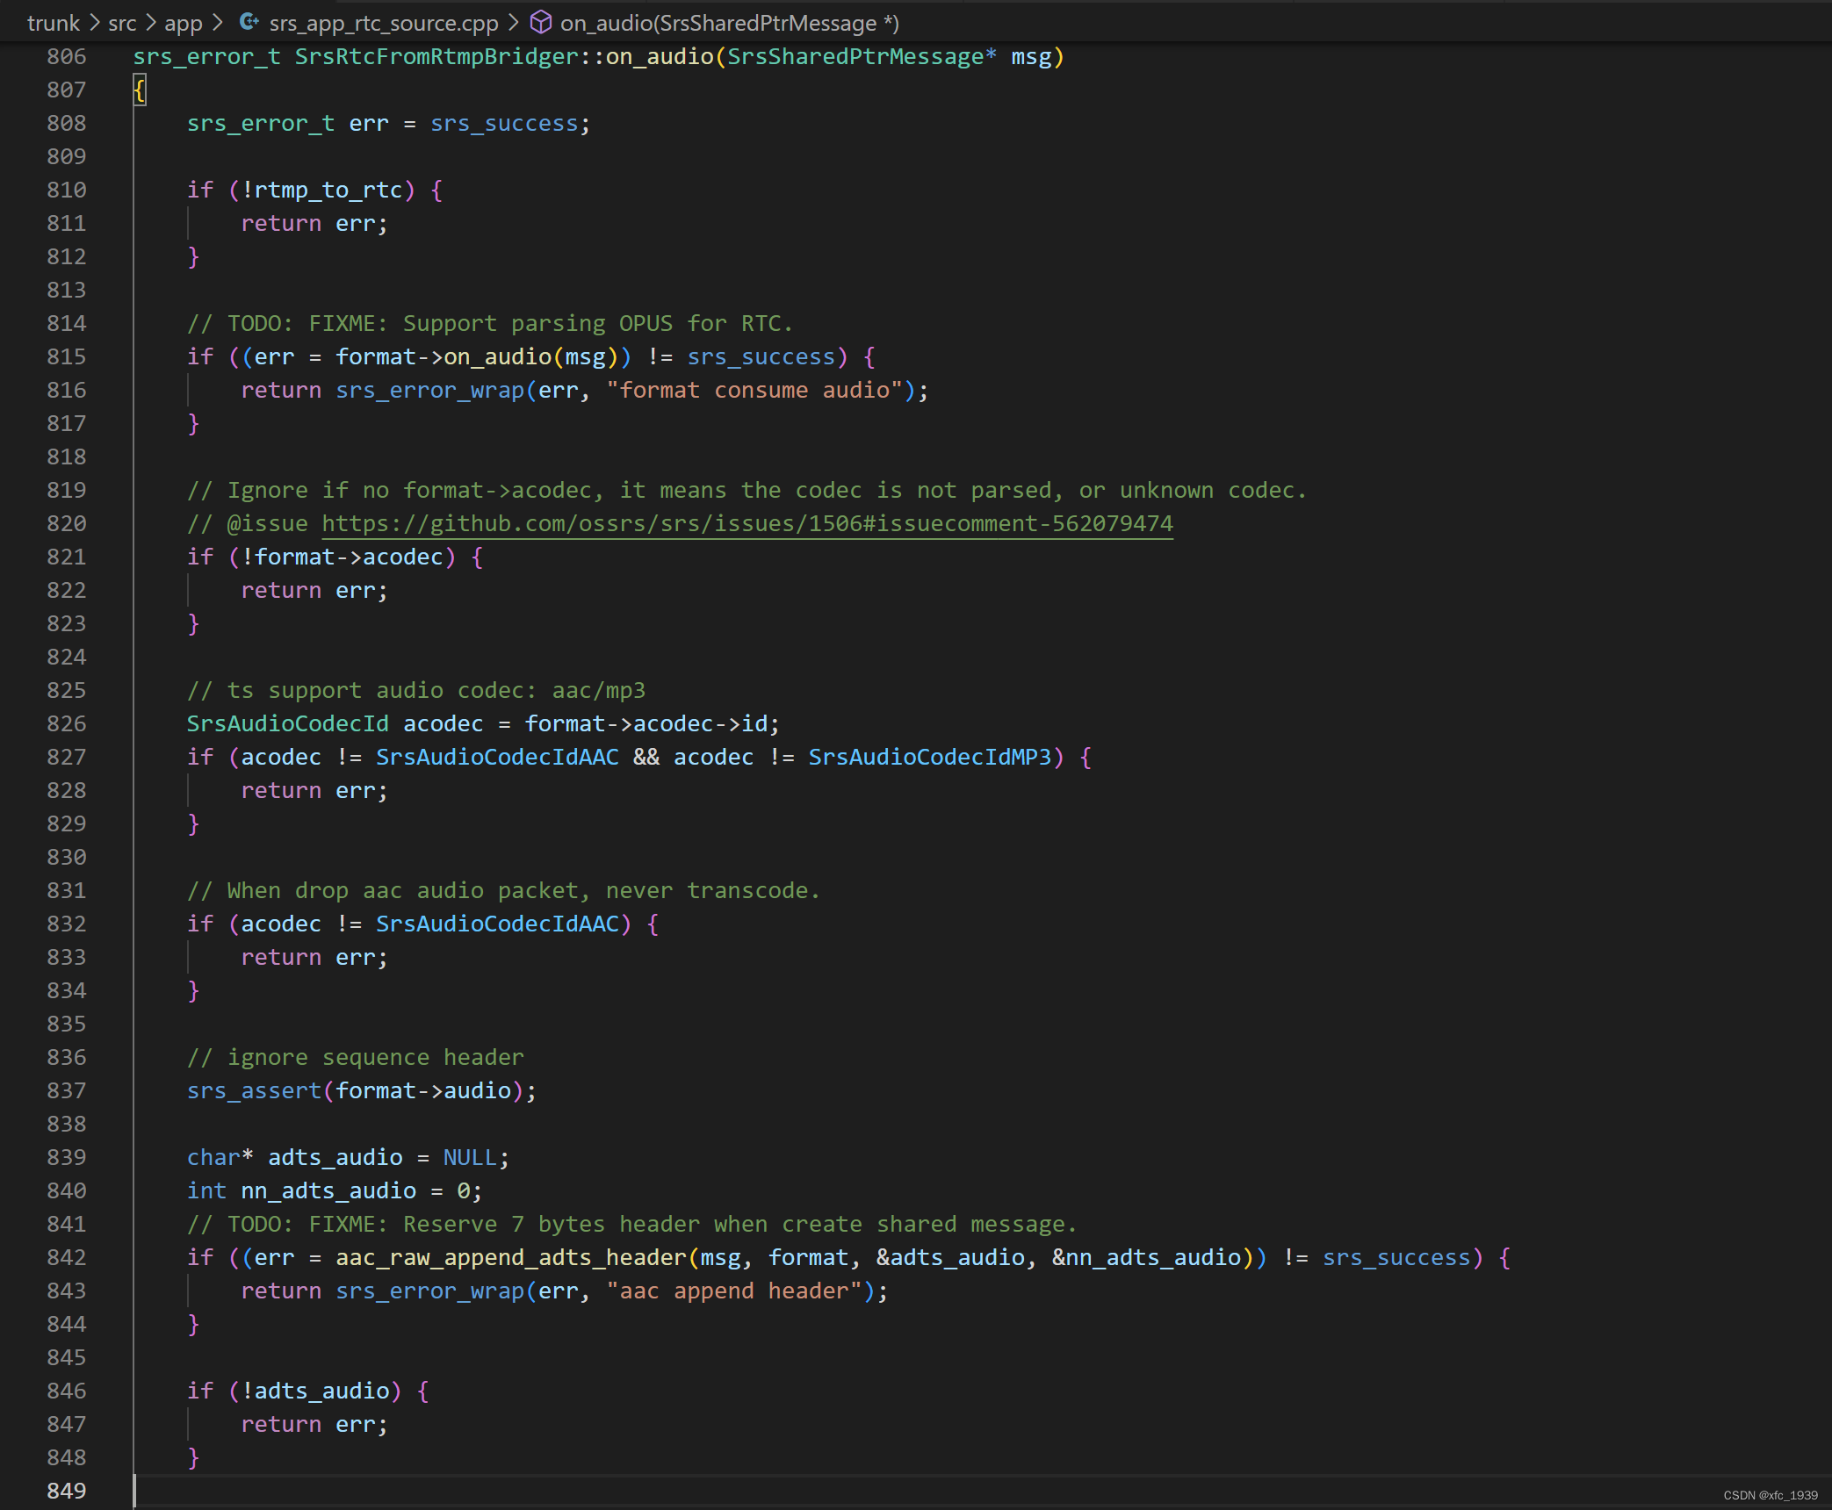Open the GitHub issue 1506 link
The width and height of the screenshot is (1832, 1510).
[x=747, y=523]
